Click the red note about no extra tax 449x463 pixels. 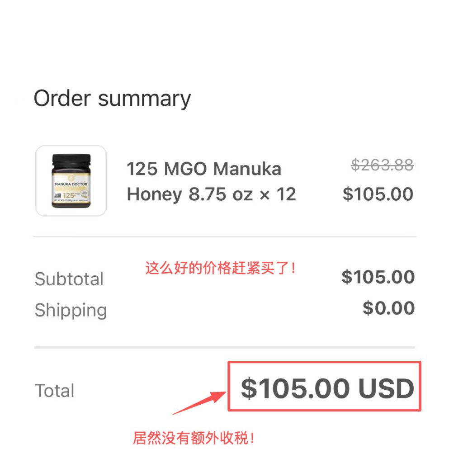click(x=194, y=438)
